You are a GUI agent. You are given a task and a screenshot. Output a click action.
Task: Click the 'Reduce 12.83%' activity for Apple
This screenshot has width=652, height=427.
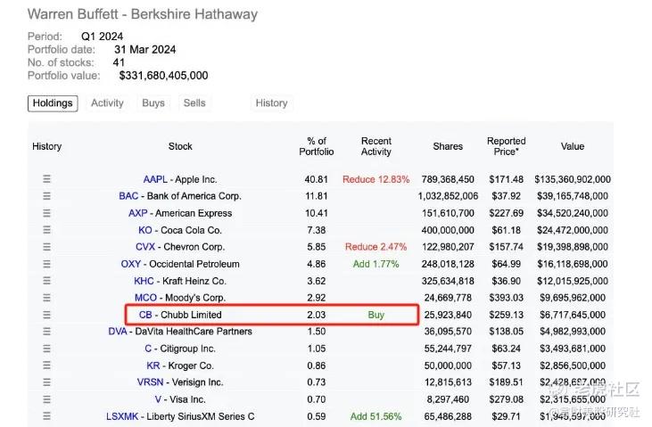376,179
